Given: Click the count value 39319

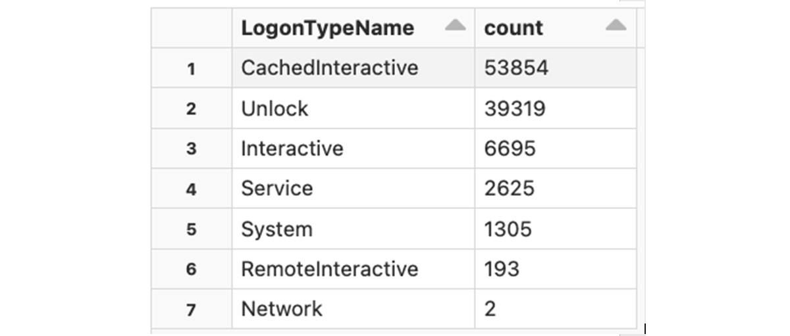Looking at the screenshot, I should 515,108.
